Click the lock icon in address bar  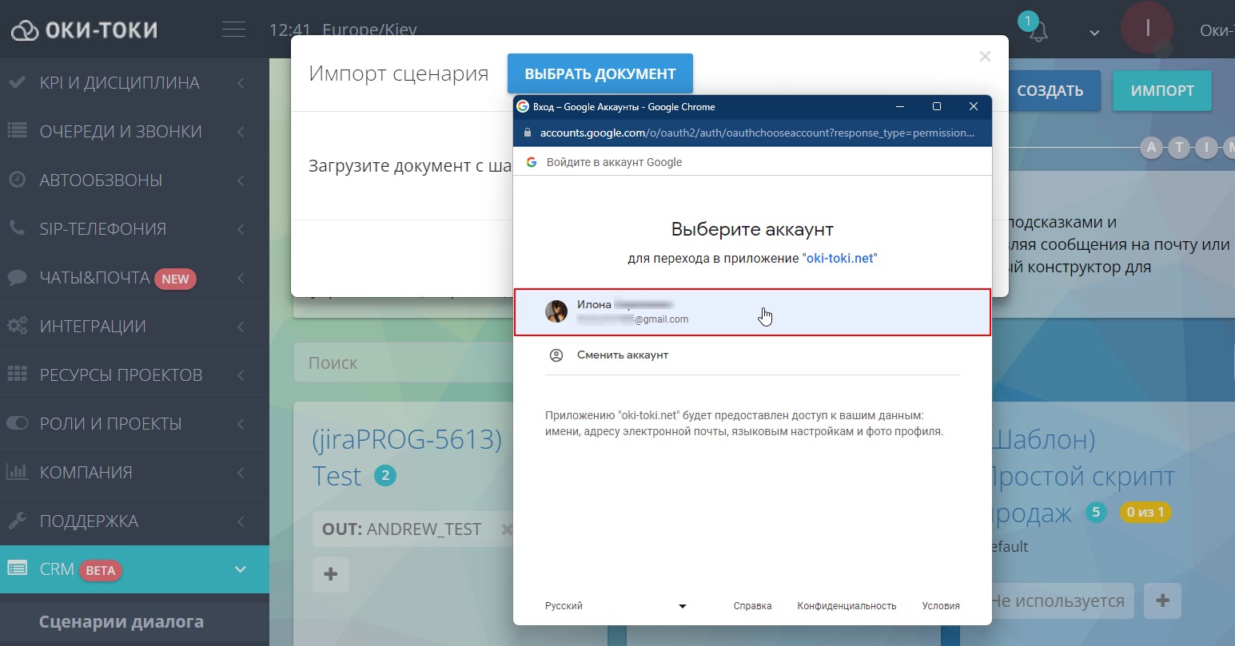(x=527, y=133)
